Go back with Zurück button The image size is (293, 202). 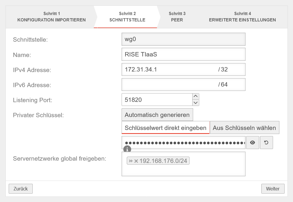tap(21, 189)
